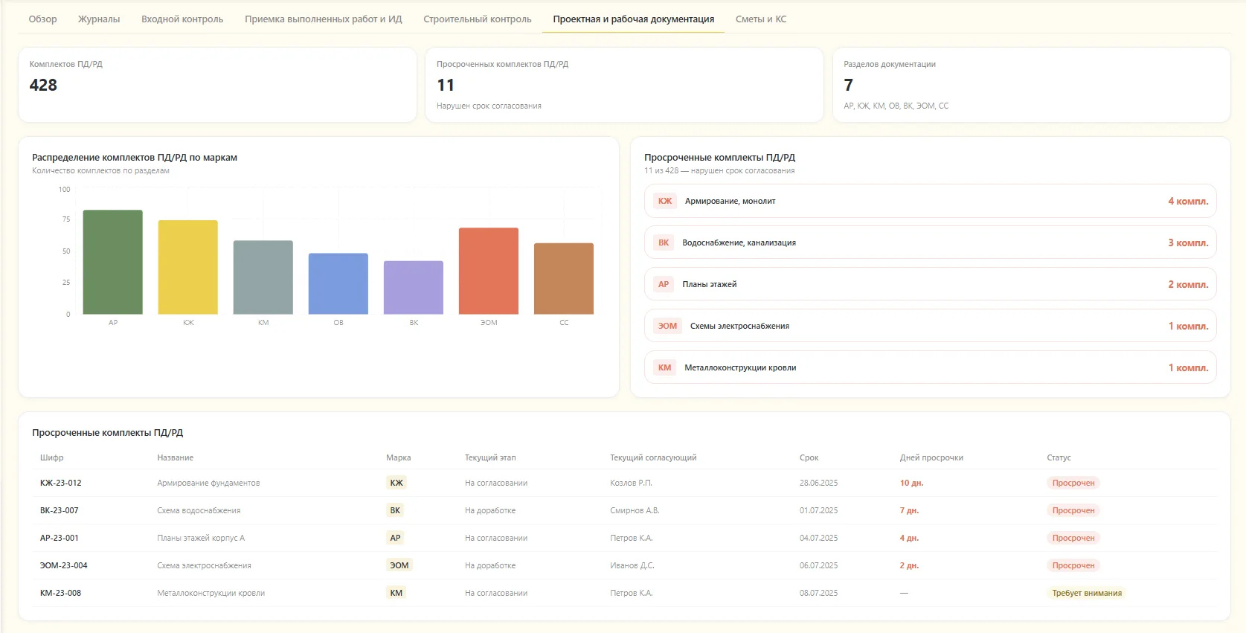
Task: Click the yellow КЖ bar in chart
Action: 188,267
